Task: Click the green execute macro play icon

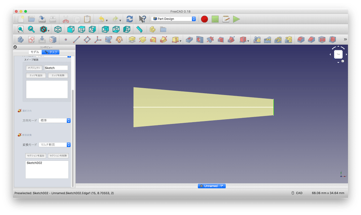Action: (236, 19)
